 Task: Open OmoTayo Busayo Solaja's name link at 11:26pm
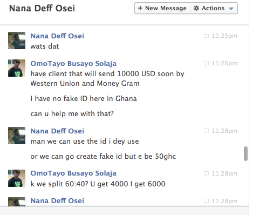click(x=73, y=64)
